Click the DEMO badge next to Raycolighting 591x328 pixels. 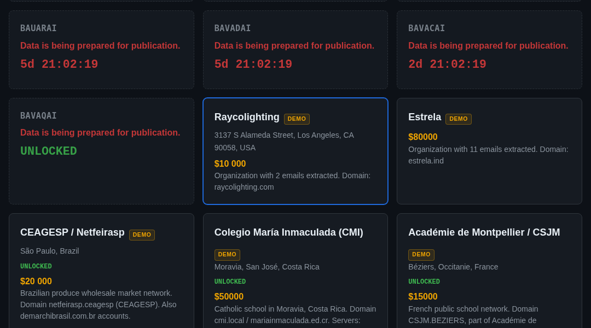pyautogui.click(x=297, y=119)
